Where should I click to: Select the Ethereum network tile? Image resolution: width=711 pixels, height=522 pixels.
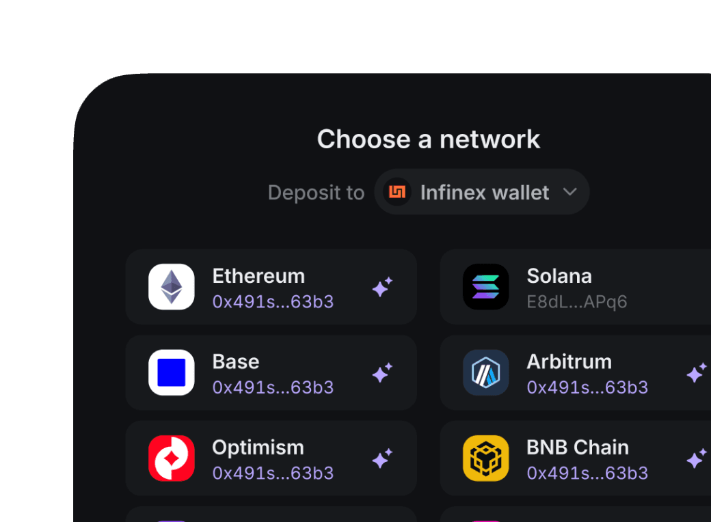click(271, 287)
